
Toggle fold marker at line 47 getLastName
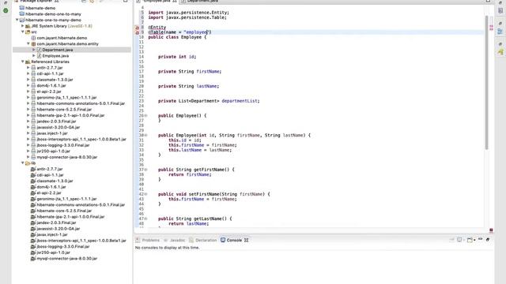tap(145, 219)
